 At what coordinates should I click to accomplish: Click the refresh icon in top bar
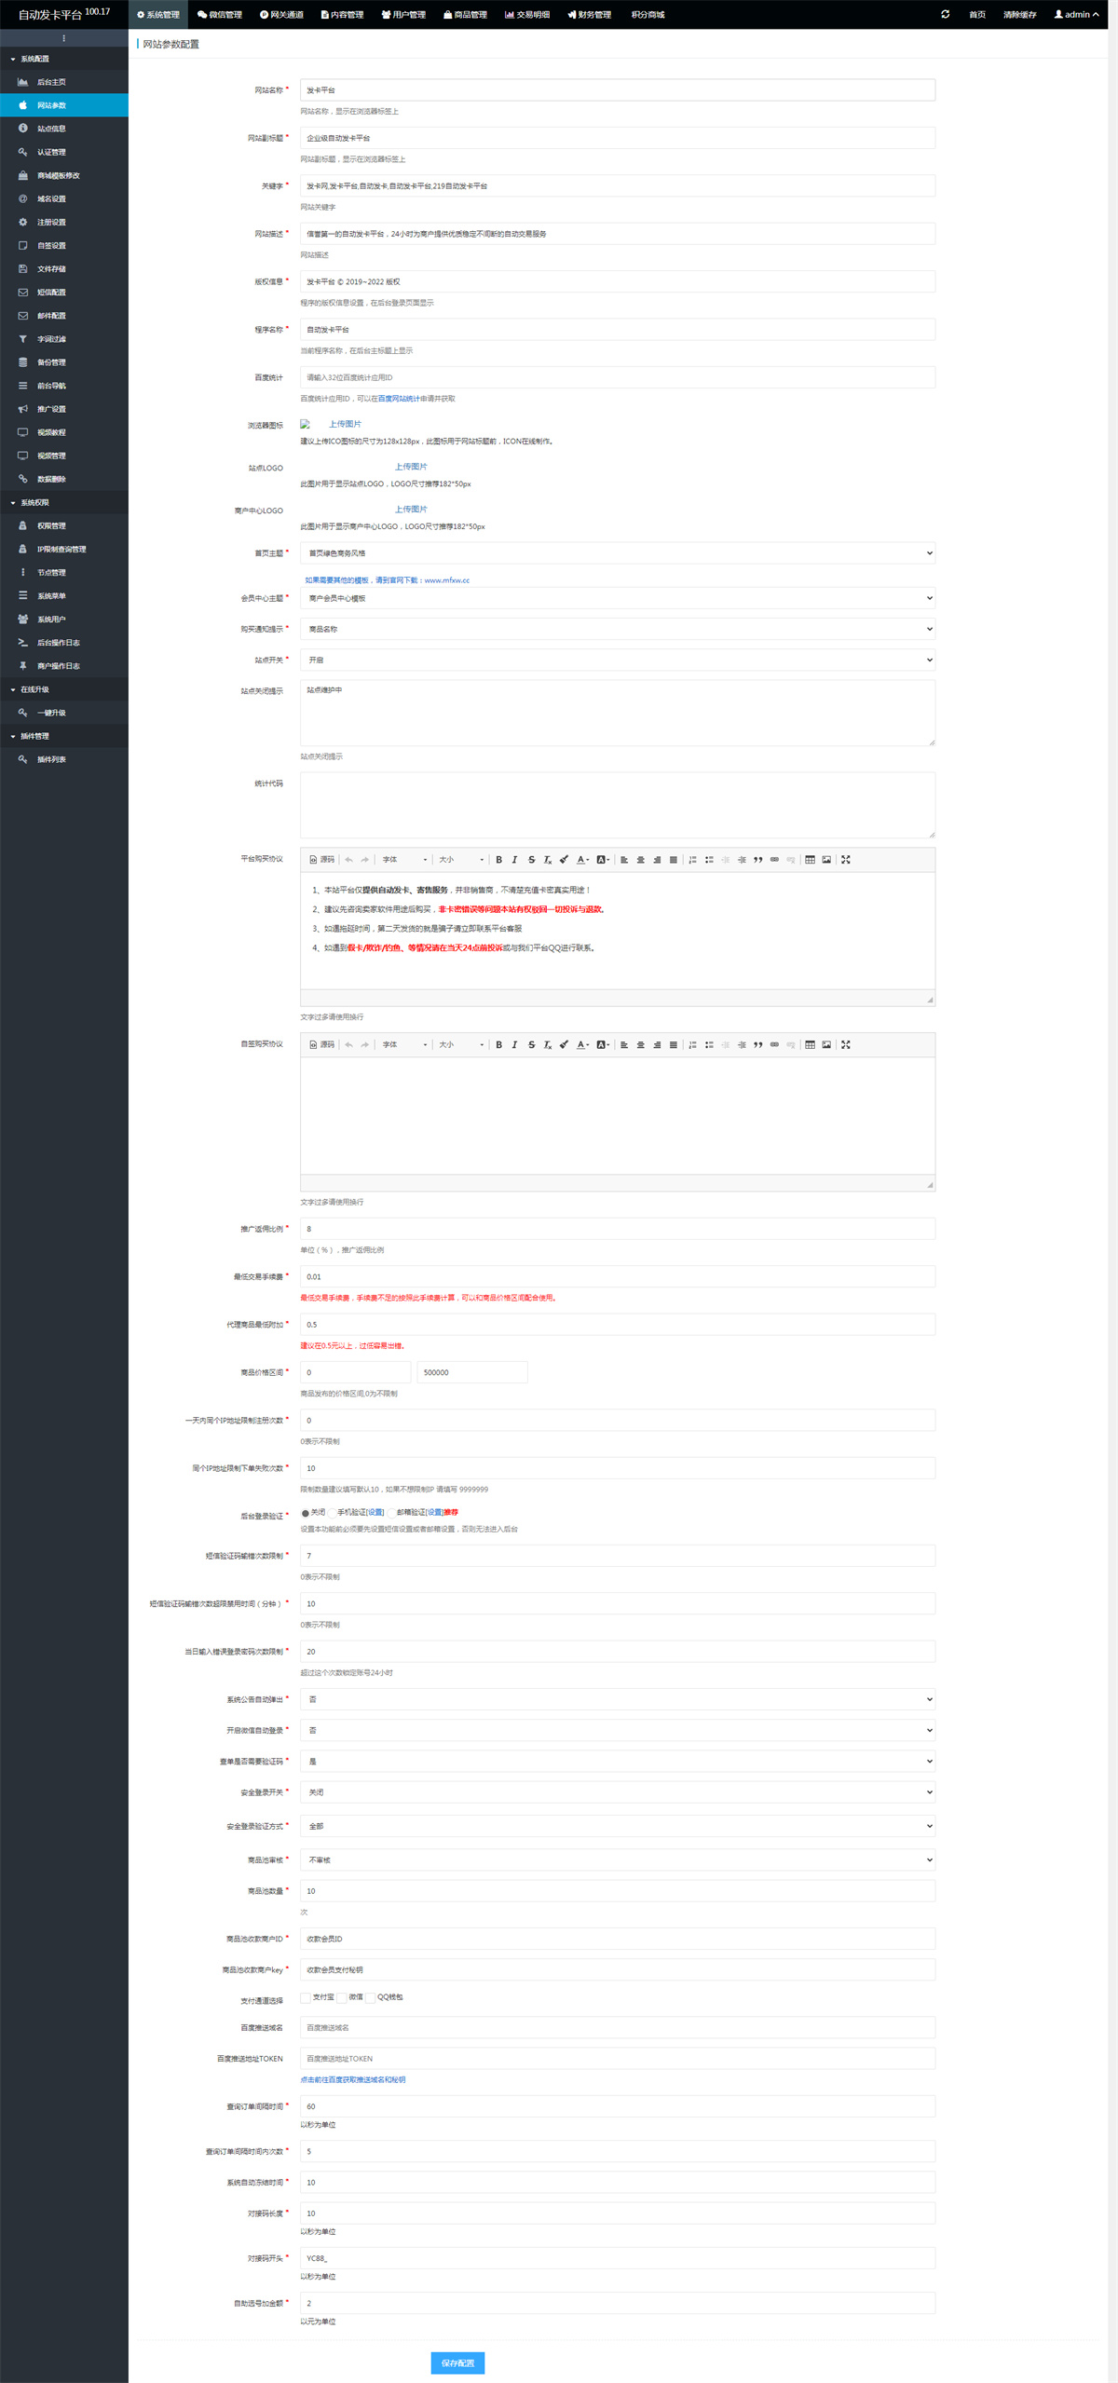[945, 15]
